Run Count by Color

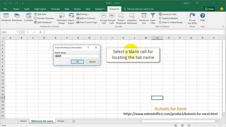[168, 14]
